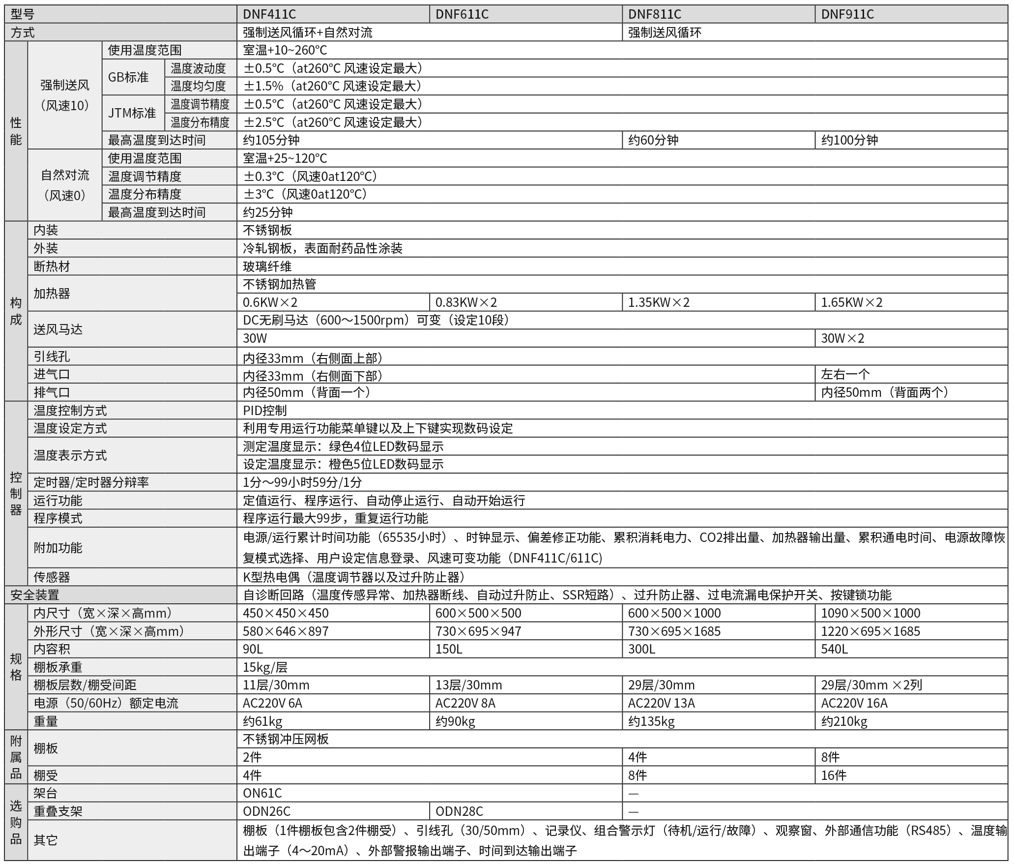Click the 300L capacity cell
The image size is (1014, 864).
(719, 649)
